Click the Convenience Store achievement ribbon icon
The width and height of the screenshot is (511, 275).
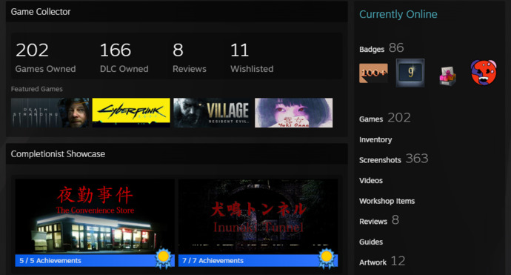click(x=163, y=259)
